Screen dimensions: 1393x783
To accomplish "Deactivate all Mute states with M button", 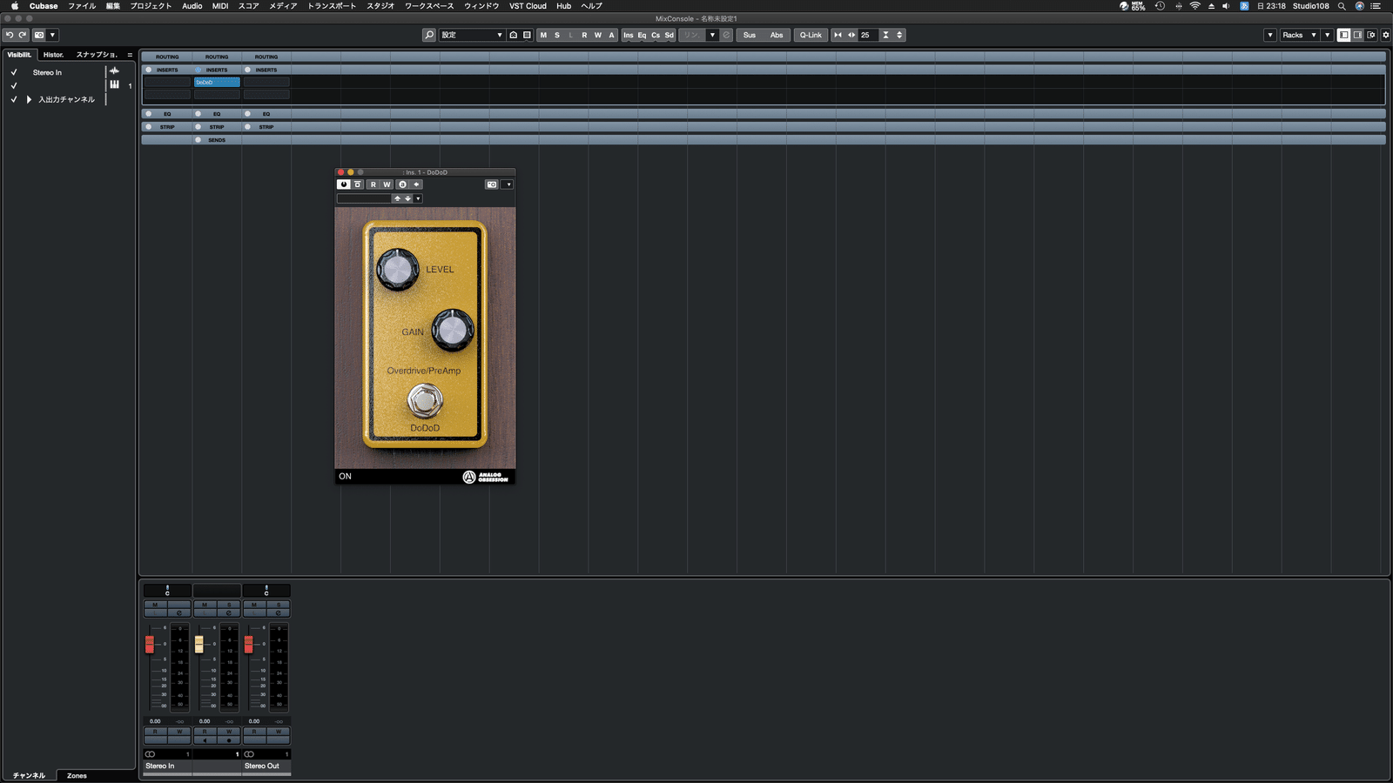I will (543, 35).
